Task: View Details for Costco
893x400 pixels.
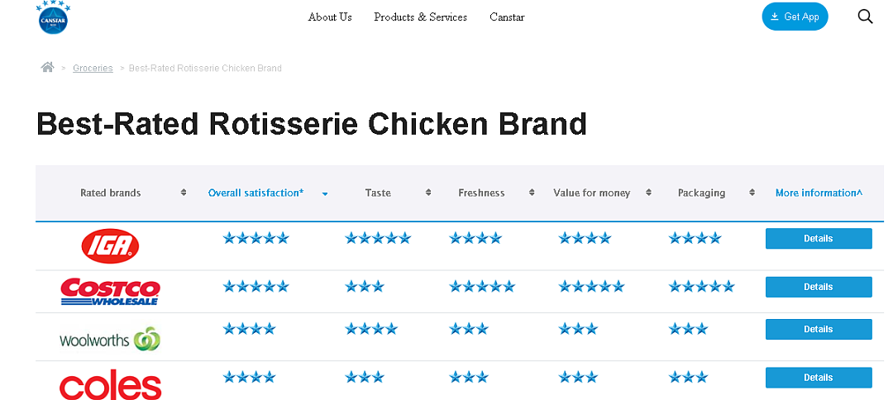Action: [x=819, y=287]
